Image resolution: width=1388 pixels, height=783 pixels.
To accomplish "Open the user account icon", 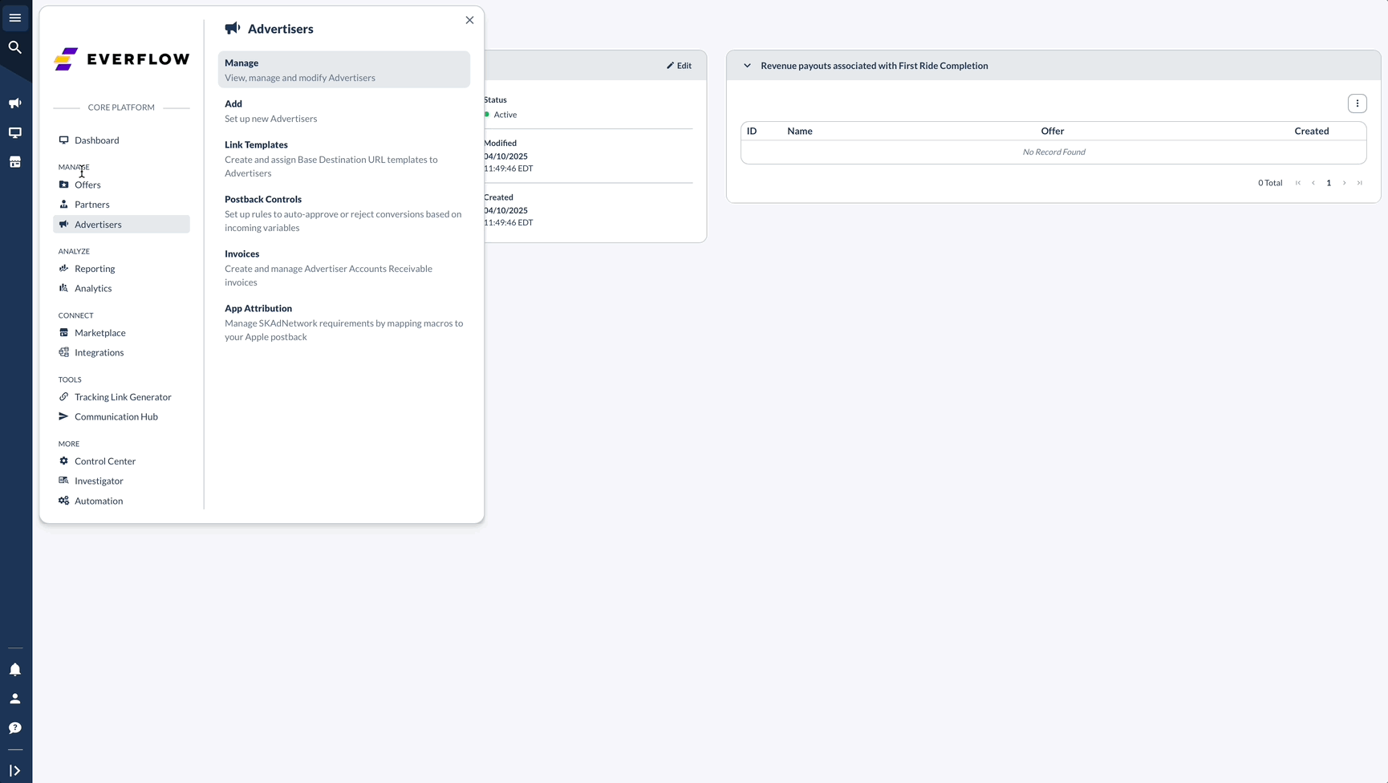I will [15, 699].
